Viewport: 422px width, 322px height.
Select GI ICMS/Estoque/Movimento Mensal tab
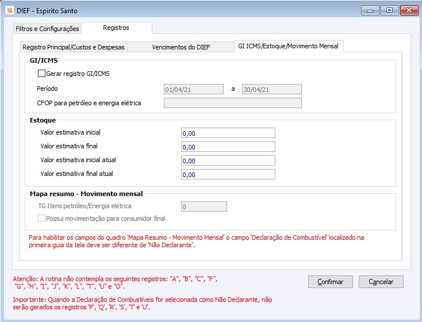[x=288, y=46]
